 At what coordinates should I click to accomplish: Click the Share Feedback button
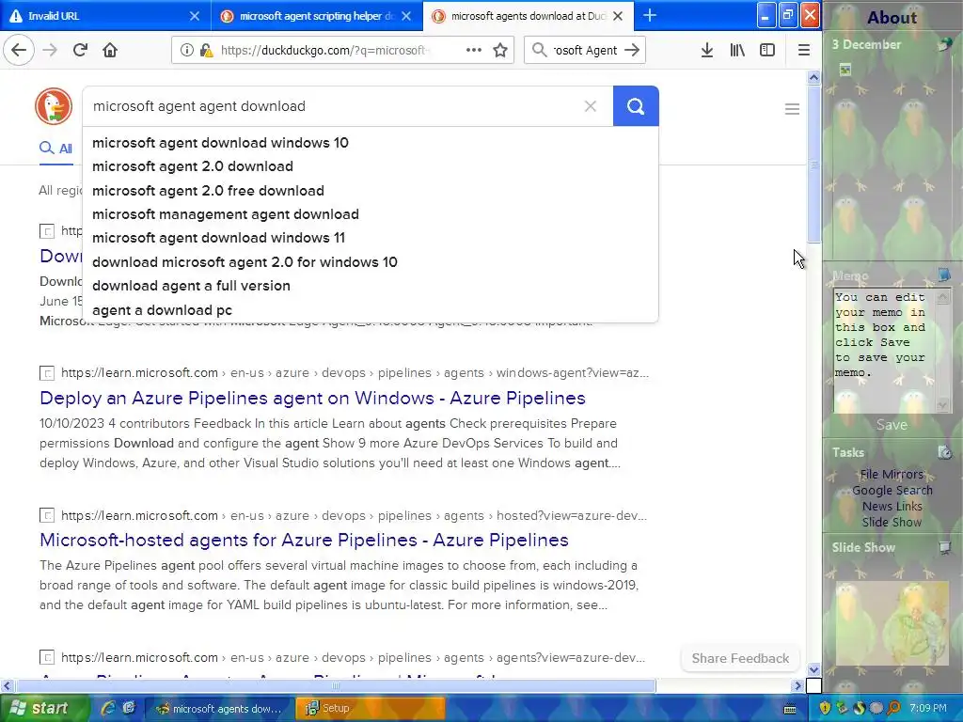pyautogui.click(x=740, y=658)
